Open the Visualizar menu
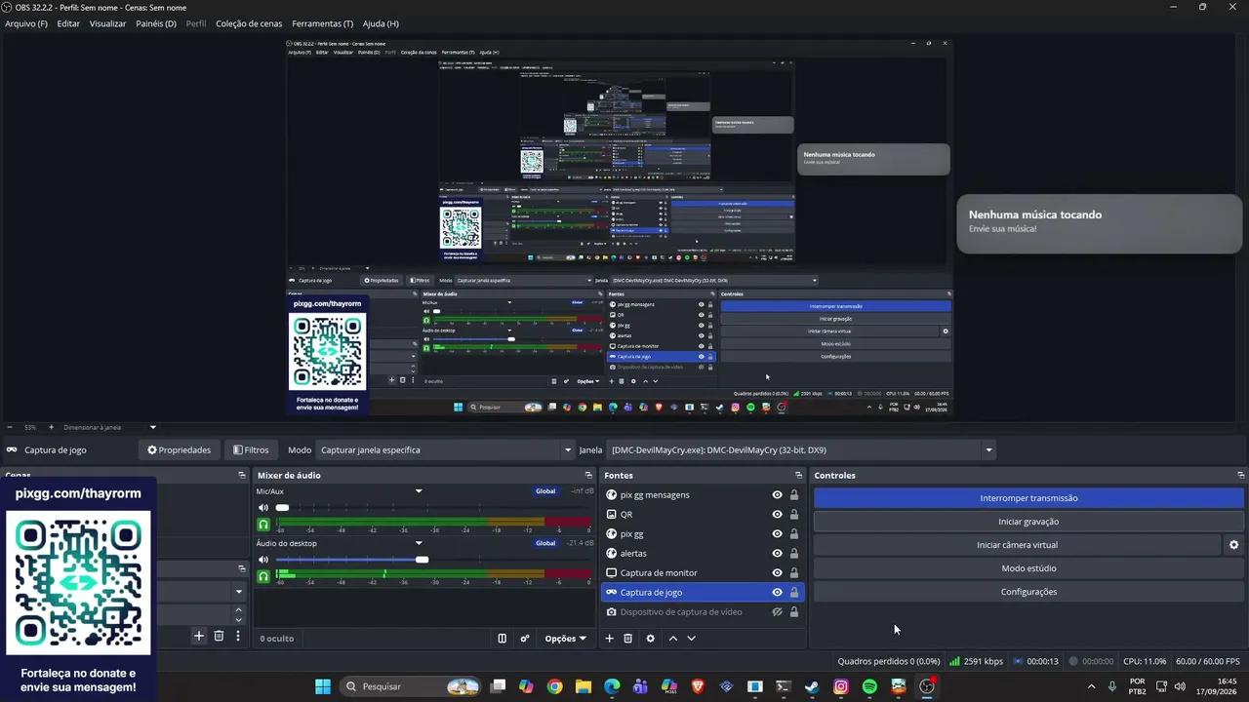This screenshot has height=702, width=1249. coord(108,23)
